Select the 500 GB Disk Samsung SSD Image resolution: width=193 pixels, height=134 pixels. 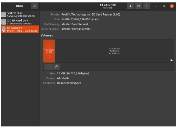[20, 14]
